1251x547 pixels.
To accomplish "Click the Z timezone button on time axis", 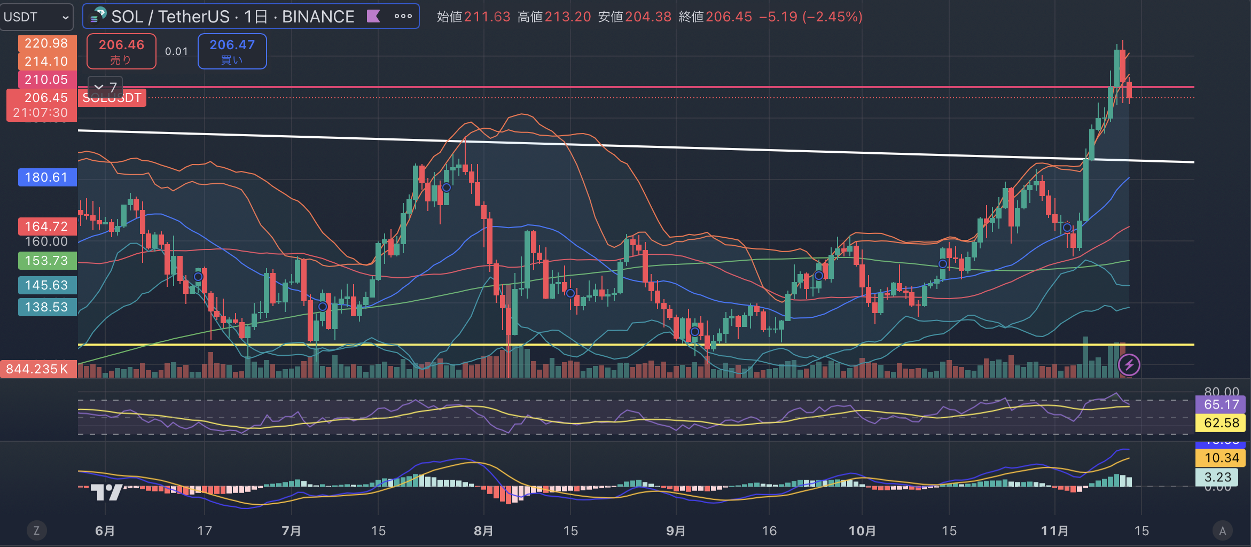I will pos(36,530).
